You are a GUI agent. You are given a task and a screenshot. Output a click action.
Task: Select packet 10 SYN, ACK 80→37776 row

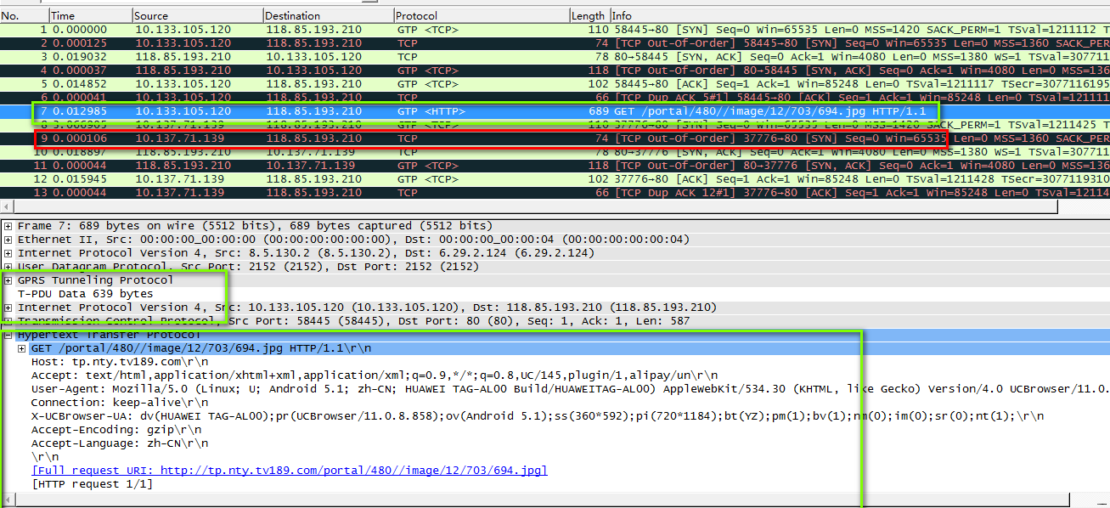[x=555, y=152]
